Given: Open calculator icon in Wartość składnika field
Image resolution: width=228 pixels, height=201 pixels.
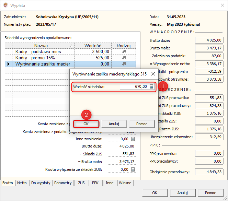Looking at the screenshot, I should click(x=151, y=86).
